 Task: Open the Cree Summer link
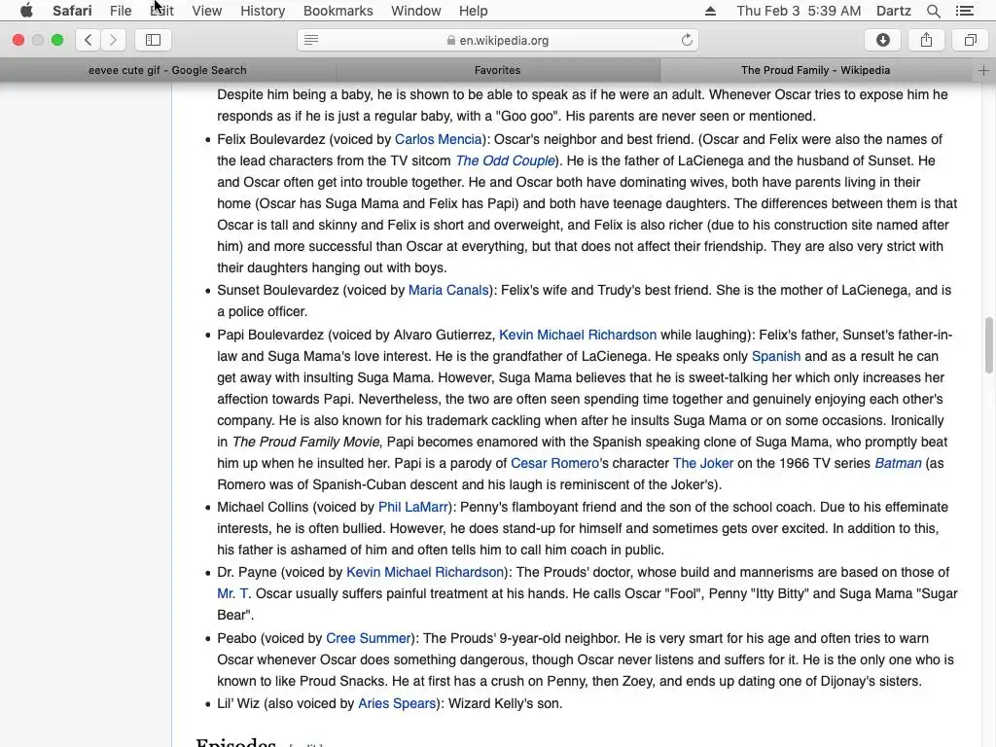point(369,638)
